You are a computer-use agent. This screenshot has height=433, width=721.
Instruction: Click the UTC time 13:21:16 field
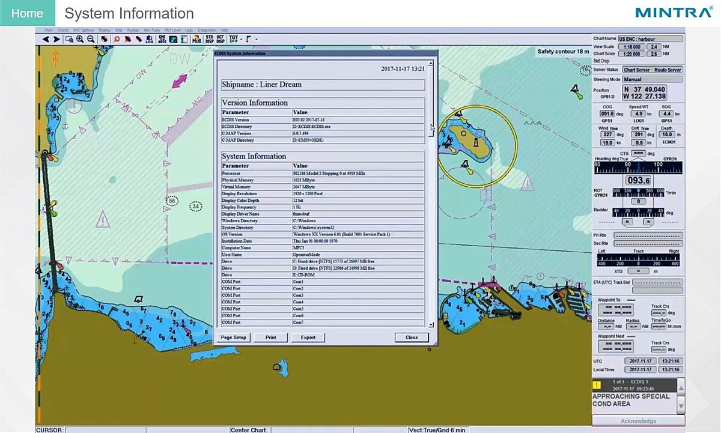pyautogui.click(x=669, y=361)
